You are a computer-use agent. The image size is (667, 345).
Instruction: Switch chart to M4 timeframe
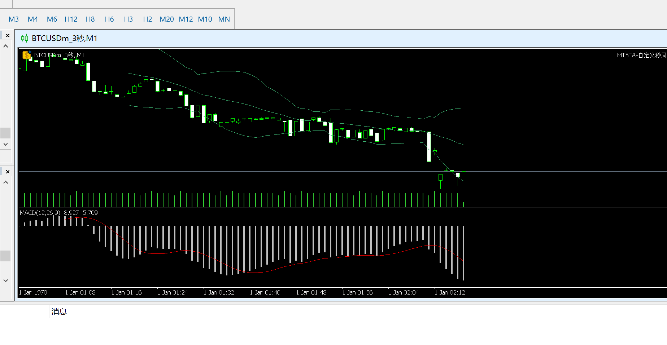(x=33, y=19)
